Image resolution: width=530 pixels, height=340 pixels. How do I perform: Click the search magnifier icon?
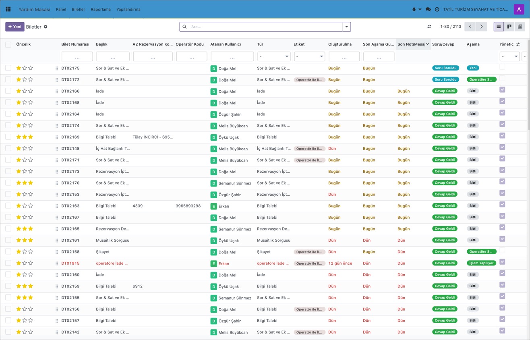click(184, 27)
